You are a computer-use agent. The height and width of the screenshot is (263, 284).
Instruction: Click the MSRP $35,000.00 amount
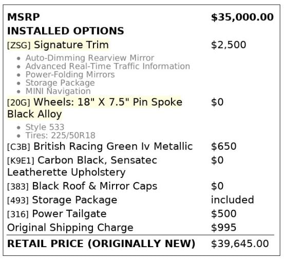242,17
